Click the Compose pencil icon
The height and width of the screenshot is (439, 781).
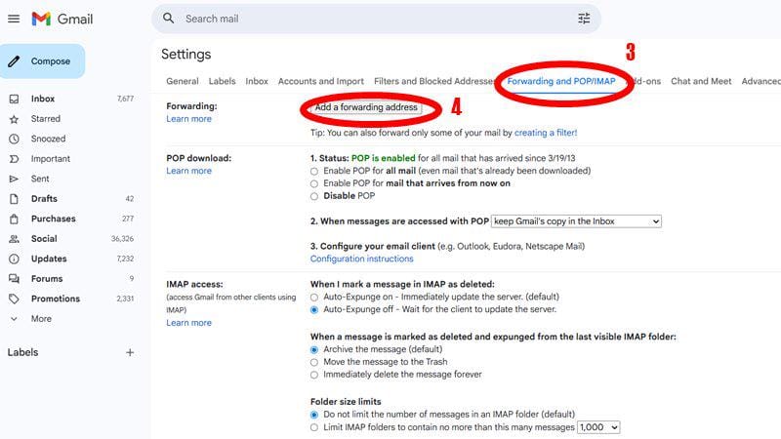click(x=14, y=61)
